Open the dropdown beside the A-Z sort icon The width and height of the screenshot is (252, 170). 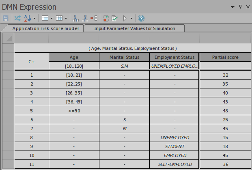[x=34, y=18]
